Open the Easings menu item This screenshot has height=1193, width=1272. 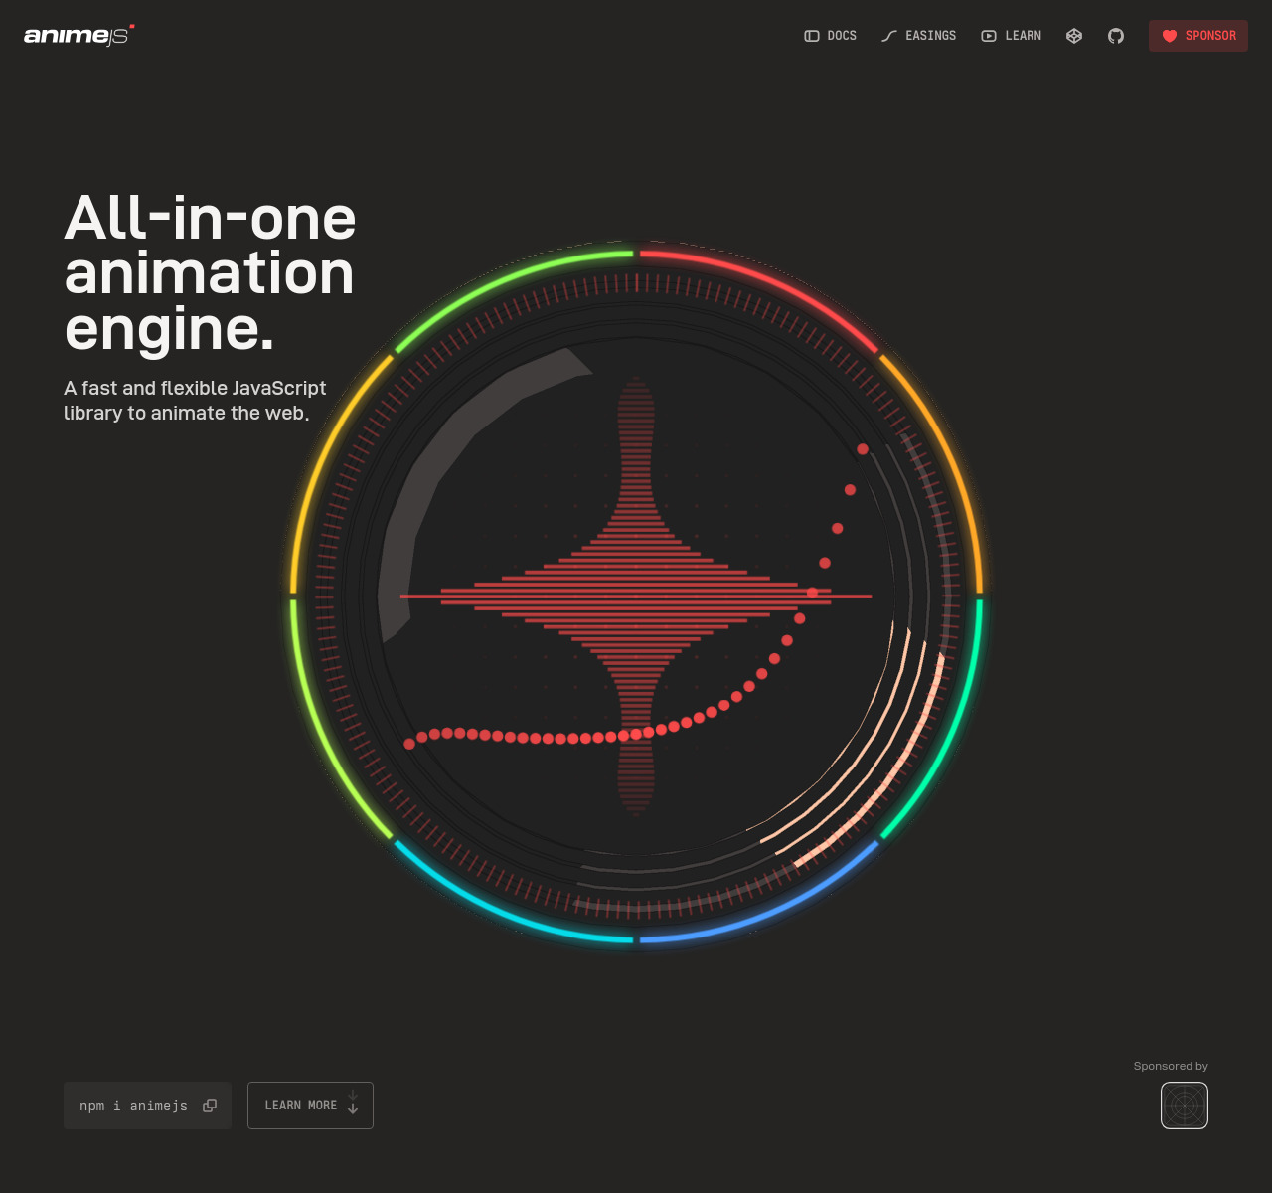click(918, 36)
